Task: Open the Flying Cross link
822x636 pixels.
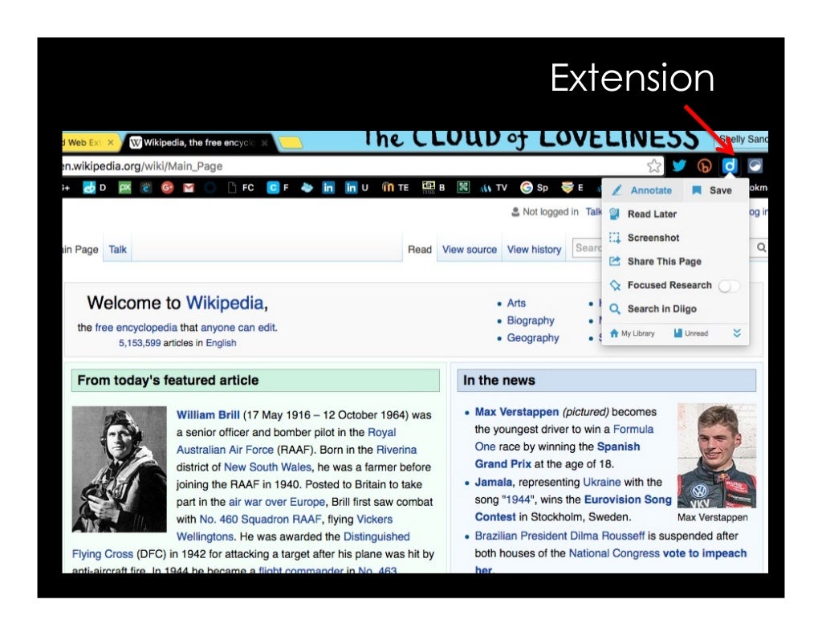Action: pos(103,554)
